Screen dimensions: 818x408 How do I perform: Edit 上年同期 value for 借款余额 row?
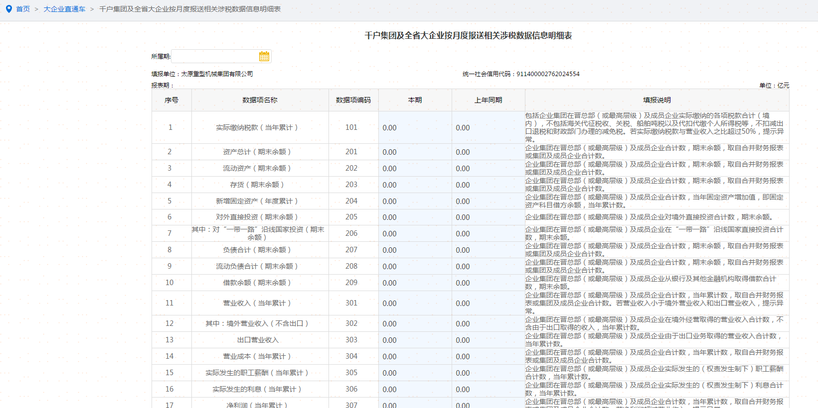coord(488,283)
